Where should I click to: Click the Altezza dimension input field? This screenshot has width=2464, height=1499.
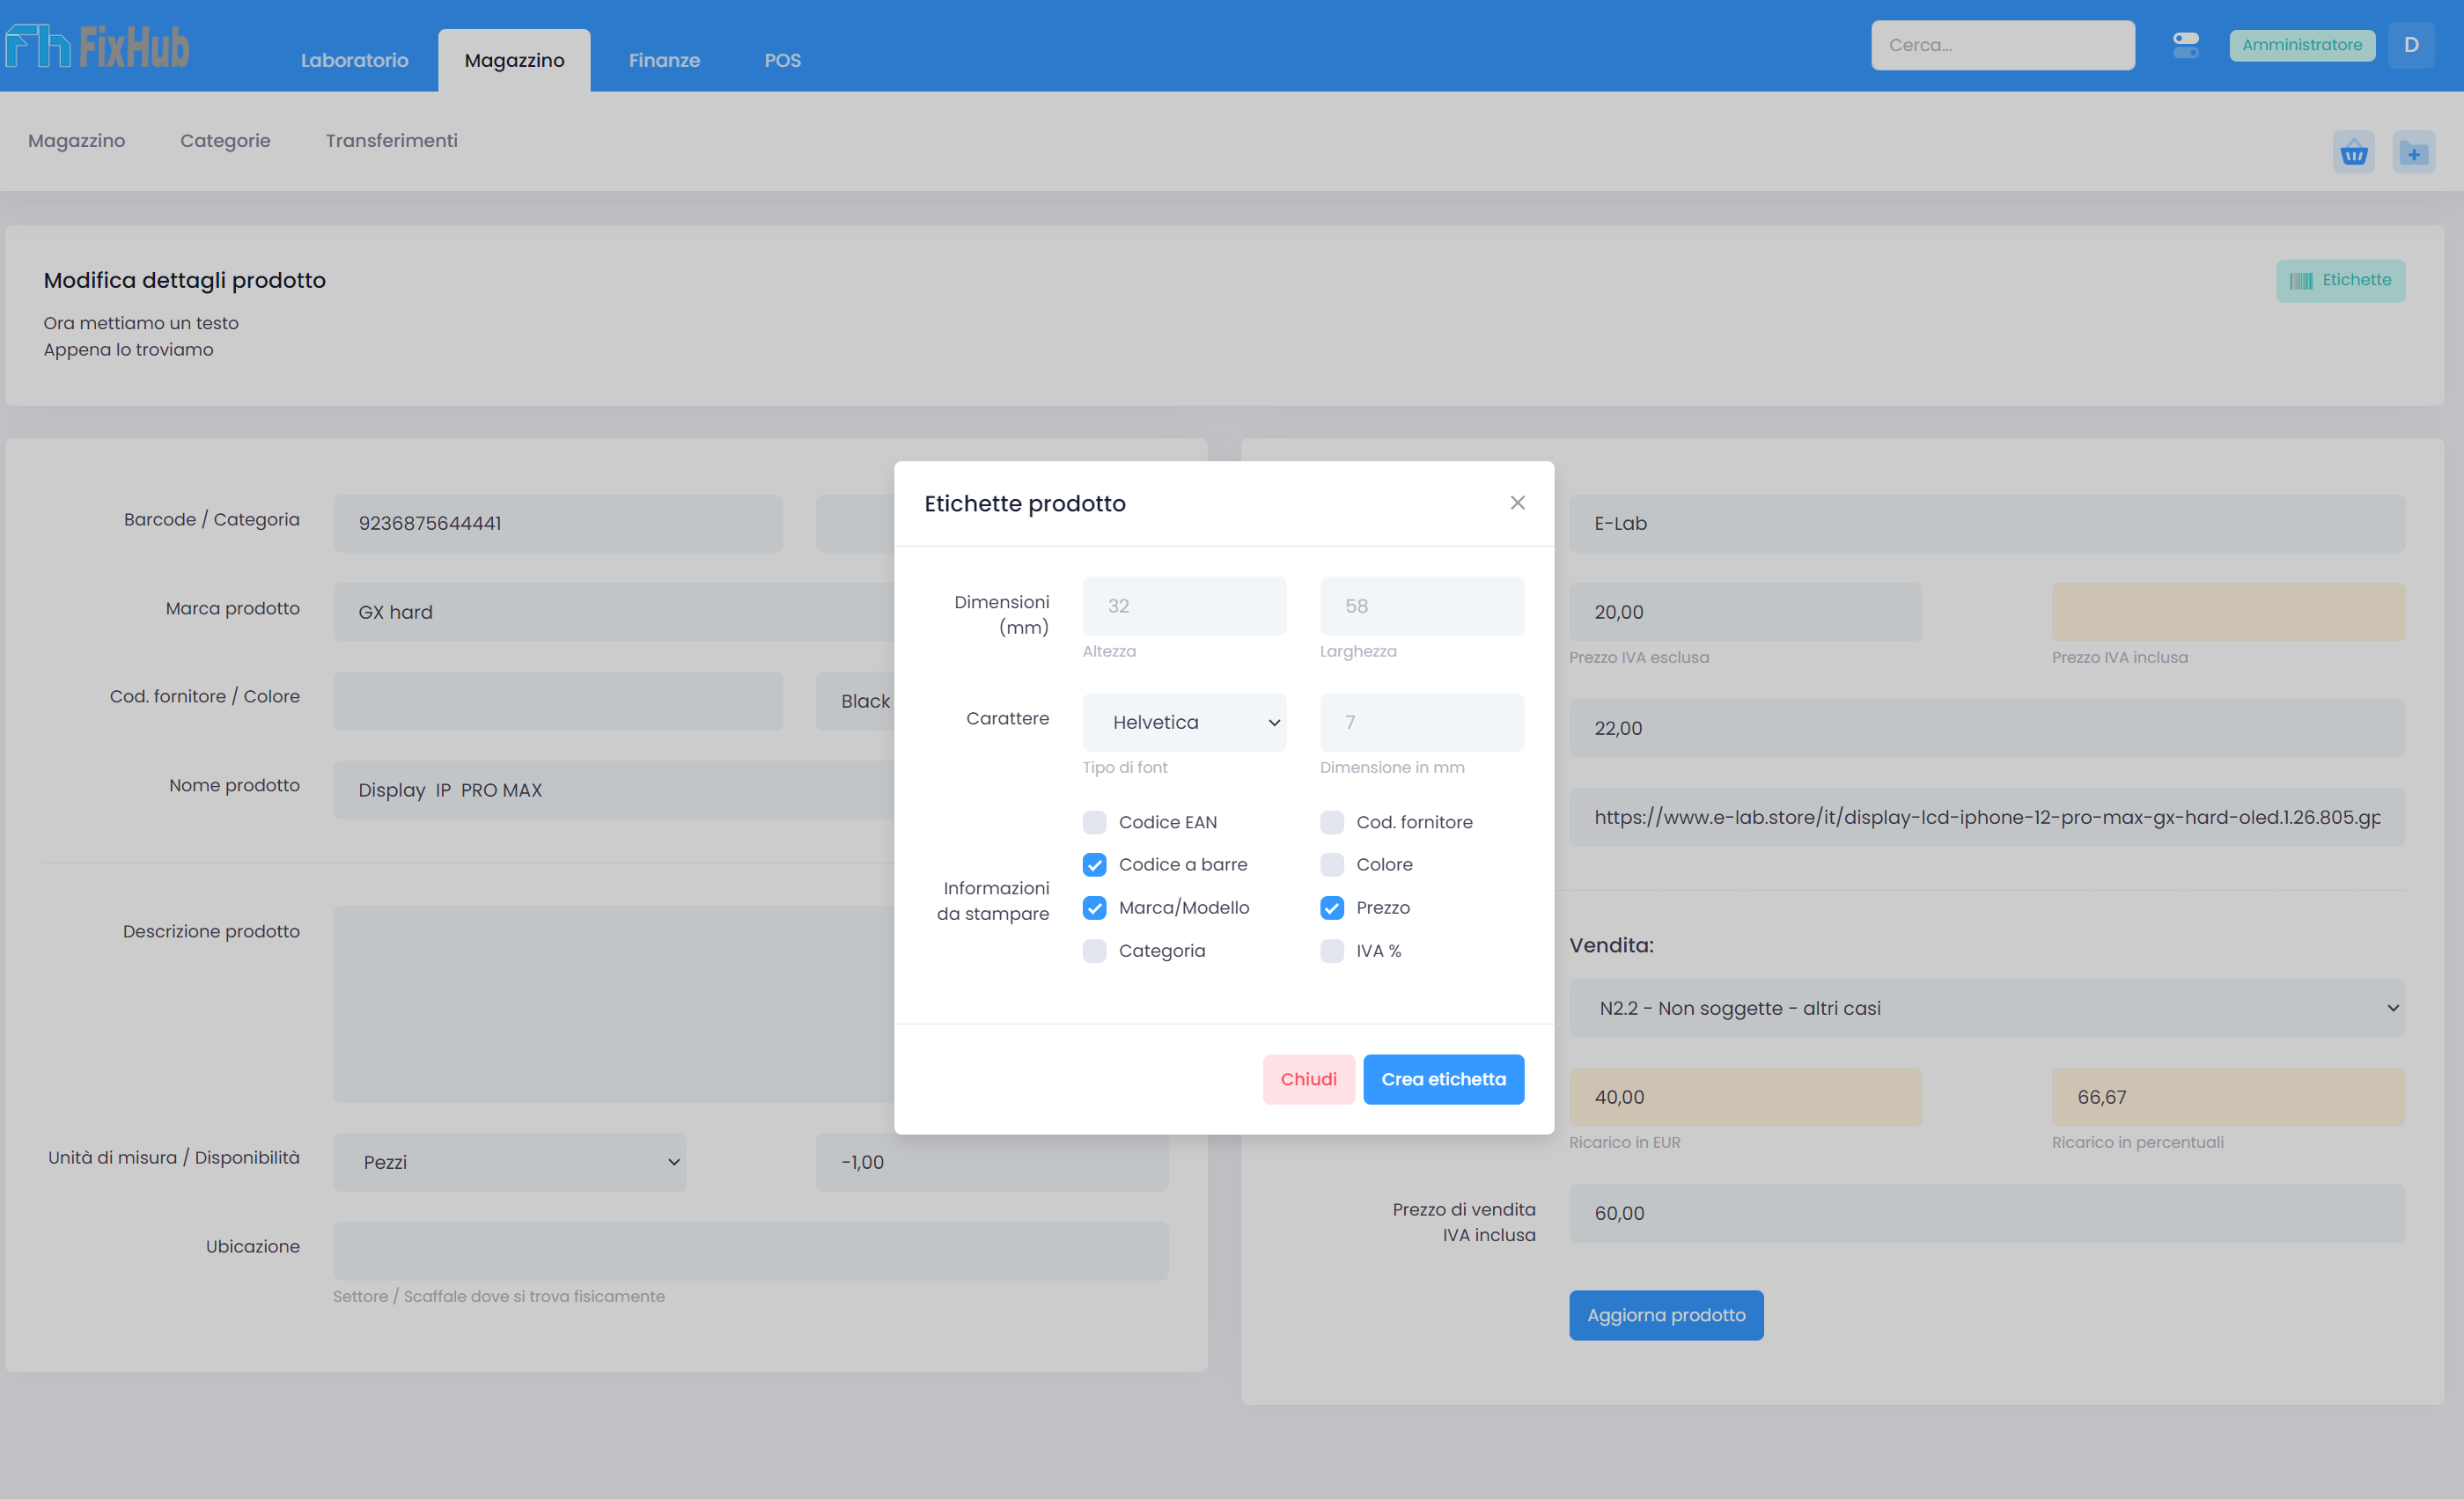click(x=1184, y=606)
